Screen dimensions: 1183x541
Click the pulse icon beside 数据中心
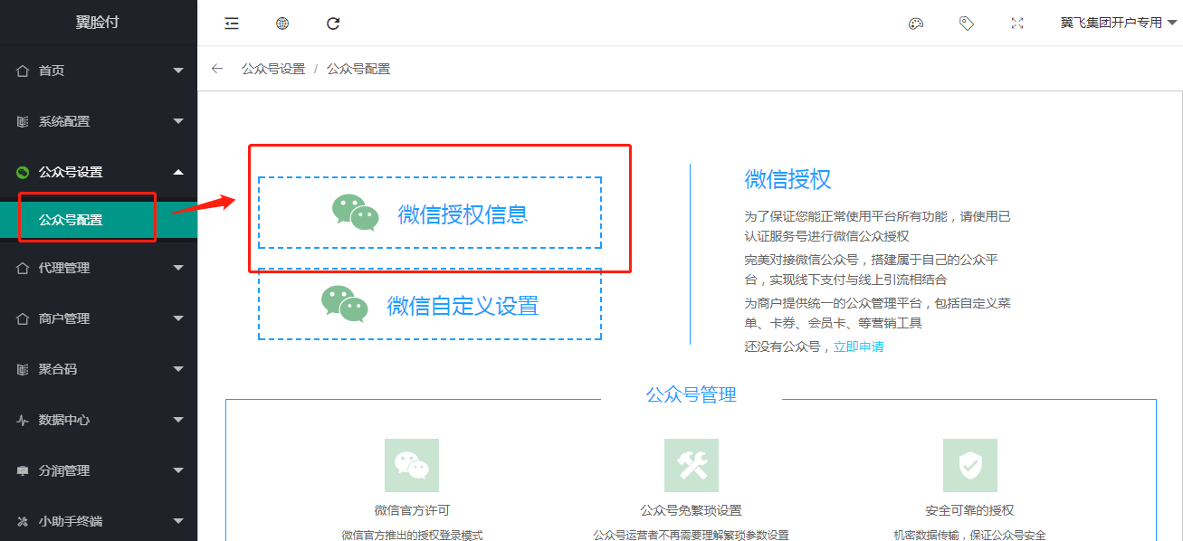(x=23, y=420)
